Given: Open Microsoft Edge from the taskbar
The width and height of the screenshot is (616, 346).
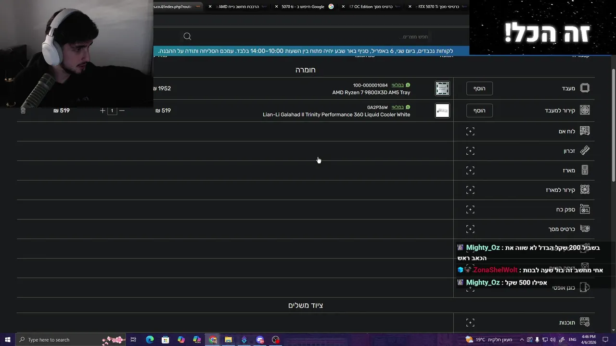Looking at the screenshot, I should [150, 340].
